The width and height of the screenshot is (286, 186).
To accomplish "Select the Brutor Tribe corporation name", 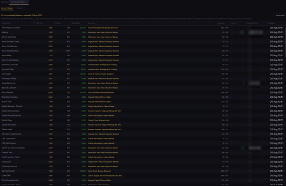I will [7, 102].
